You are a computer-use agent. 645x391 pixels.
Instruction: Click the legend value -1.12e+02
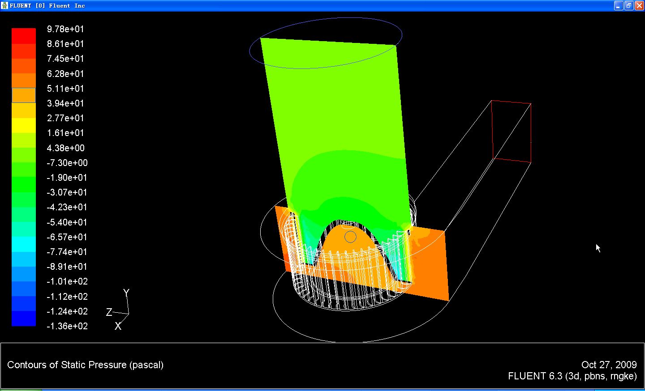(67, 297)
